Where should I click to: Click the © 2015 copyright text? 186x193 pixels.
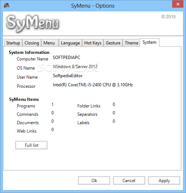168,17
